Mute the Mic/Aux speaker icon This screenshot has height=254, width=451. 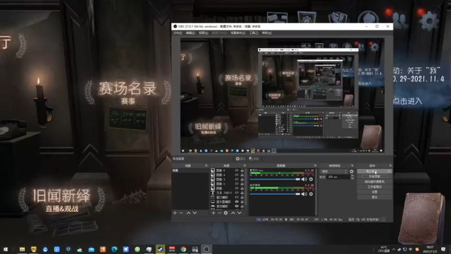(304, 179)
